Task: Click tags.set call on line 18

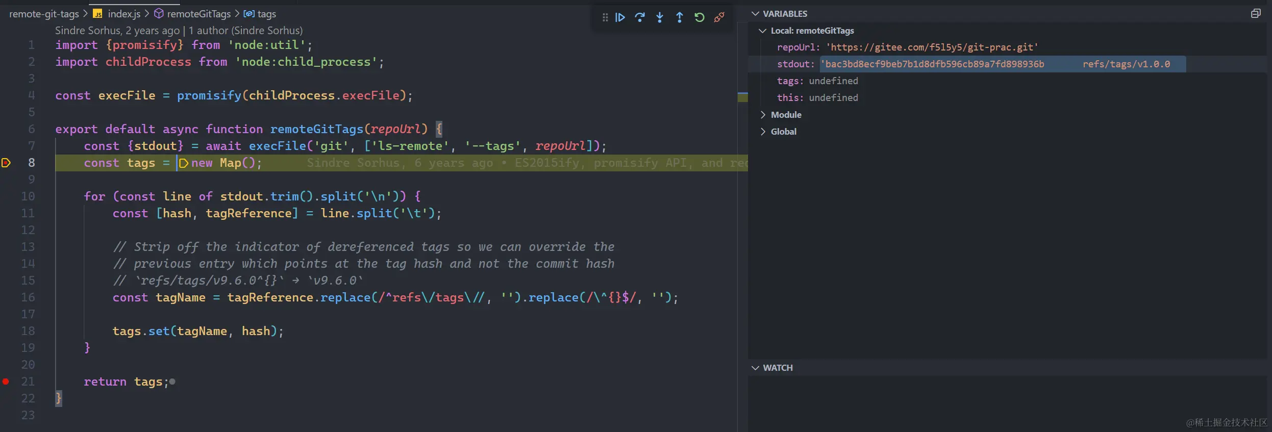Action: coord(198,331)
